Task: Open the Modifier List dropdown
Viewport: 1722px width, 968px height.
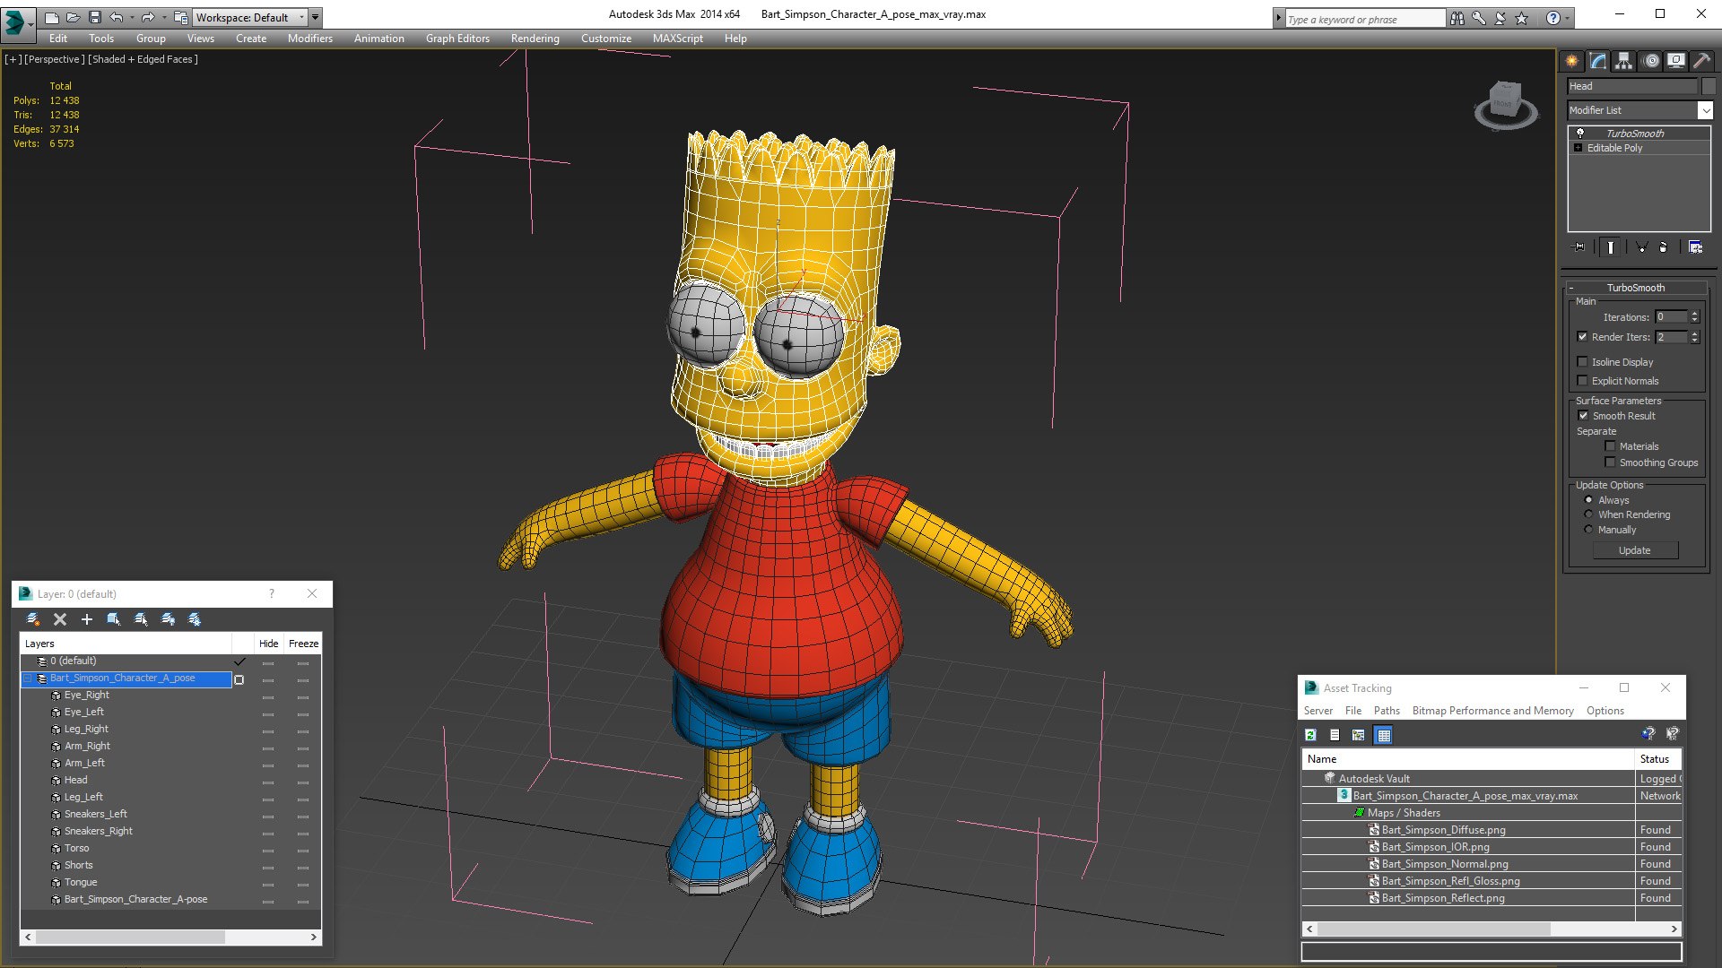Action: click(x=1704, y=110)
